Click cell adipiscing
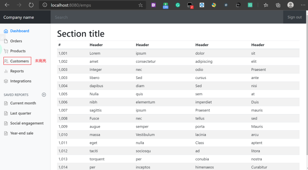Screen dimensions: 308x170 point(204,62)
